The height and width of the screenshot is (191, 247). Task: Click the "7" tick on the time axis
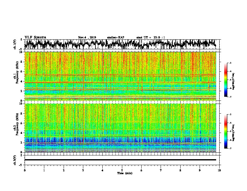point(161,170)
